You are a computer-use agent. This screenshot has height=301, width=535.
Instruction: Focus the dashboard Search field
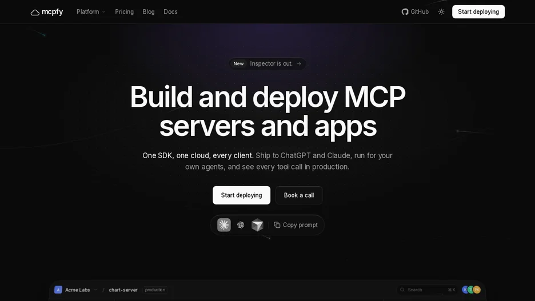pos(428,290)
